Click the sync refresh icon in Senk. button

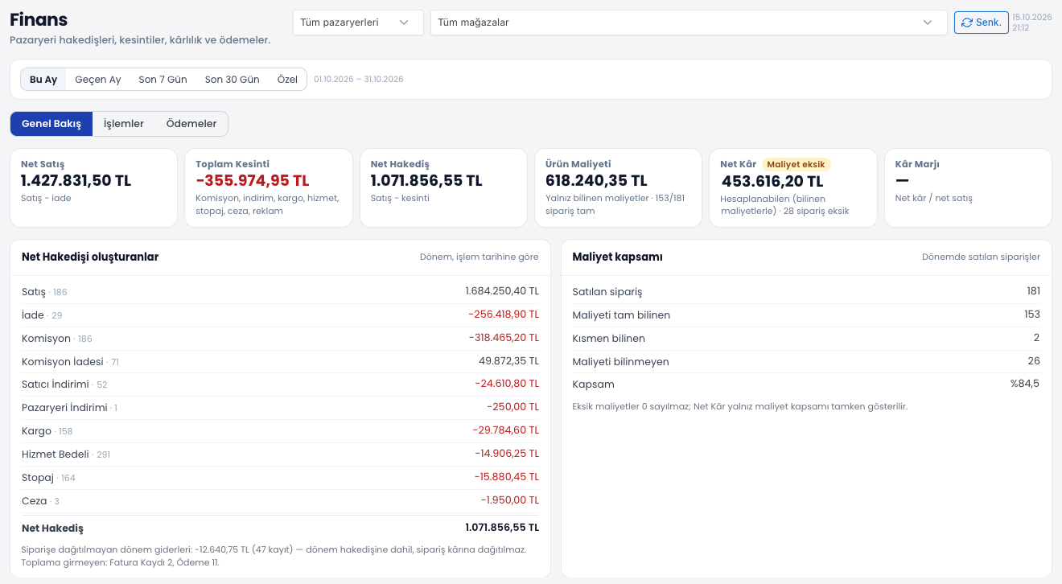(x=966, y=23)
